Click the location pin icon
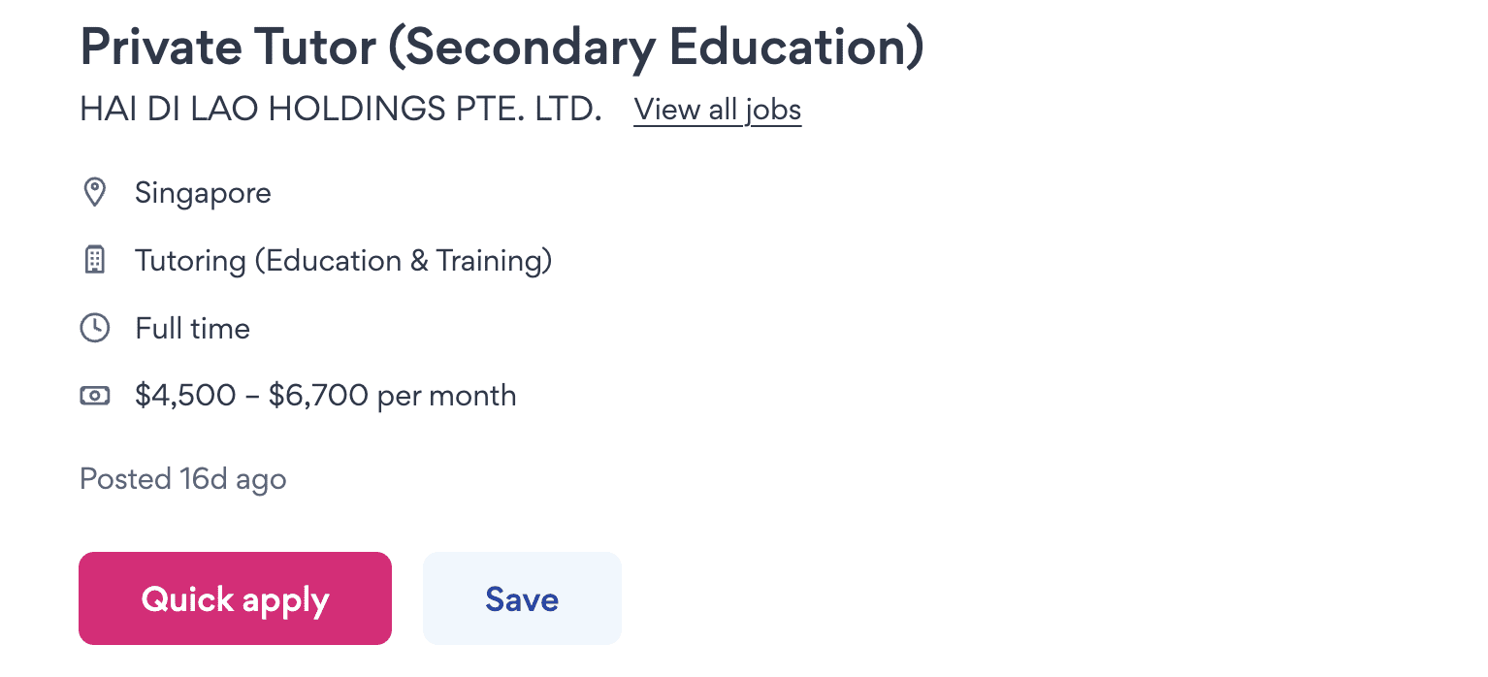The height and width of the screenshot is (677, 1488). pyautogui.click(x=94, y=193)
